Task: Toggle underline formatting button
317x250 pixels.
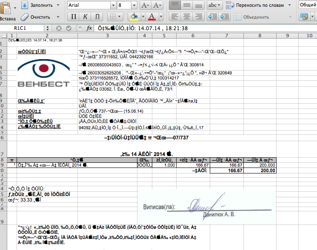Action: [x=97, y=17]
